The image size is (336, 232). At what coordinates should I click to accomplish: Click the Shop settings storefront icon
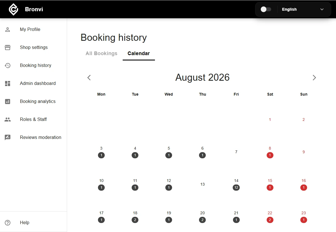(8, 48)
